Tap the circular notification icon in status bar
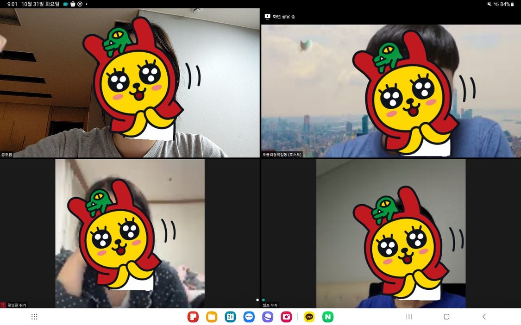 coord(80,4)
